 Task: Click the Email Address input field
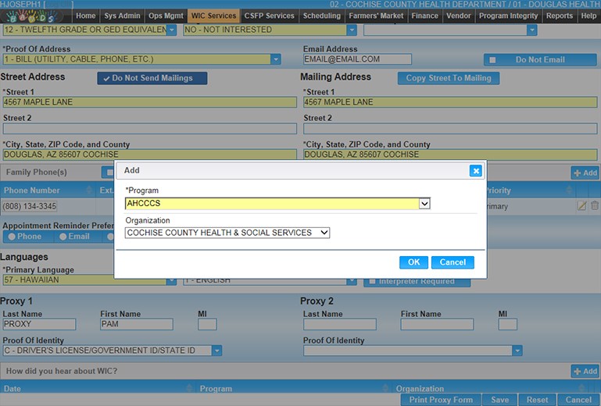point(357,59)
